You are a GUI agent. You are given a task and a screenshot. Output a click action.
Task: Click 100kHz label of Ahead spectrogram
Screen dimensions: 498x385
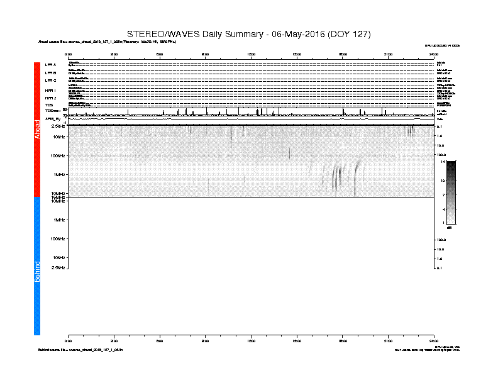[x=58, y=155]
